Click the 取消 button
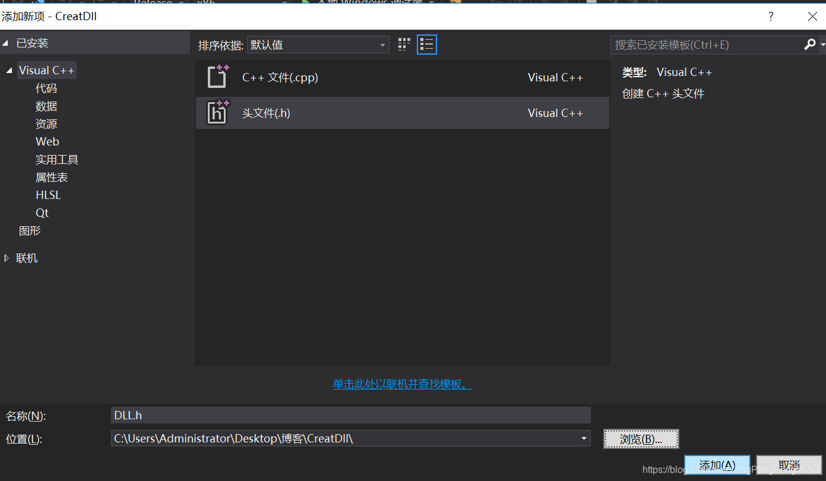 [789, 465]
